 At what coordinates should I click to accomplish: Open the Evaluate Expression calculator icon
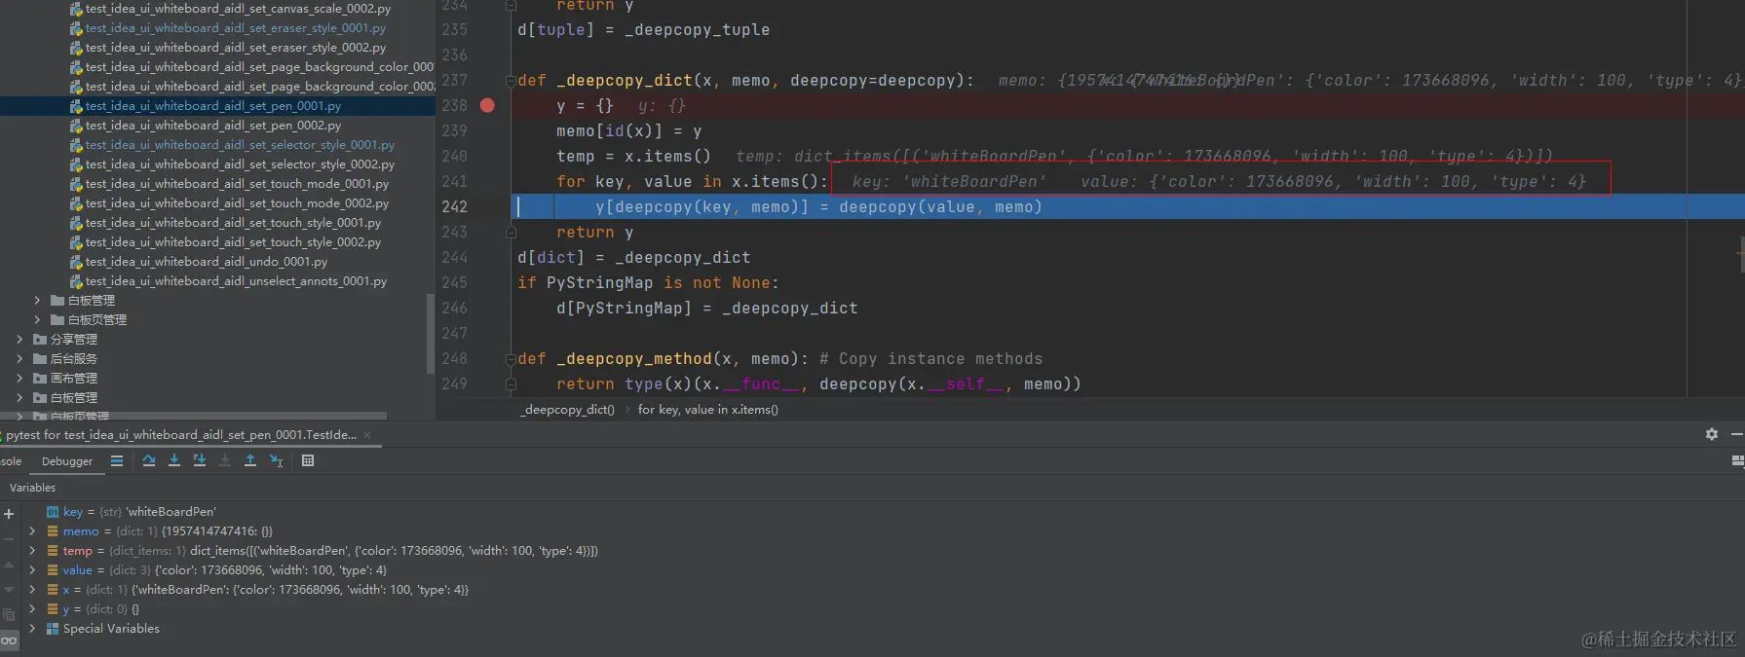click(x=308, y=460)
